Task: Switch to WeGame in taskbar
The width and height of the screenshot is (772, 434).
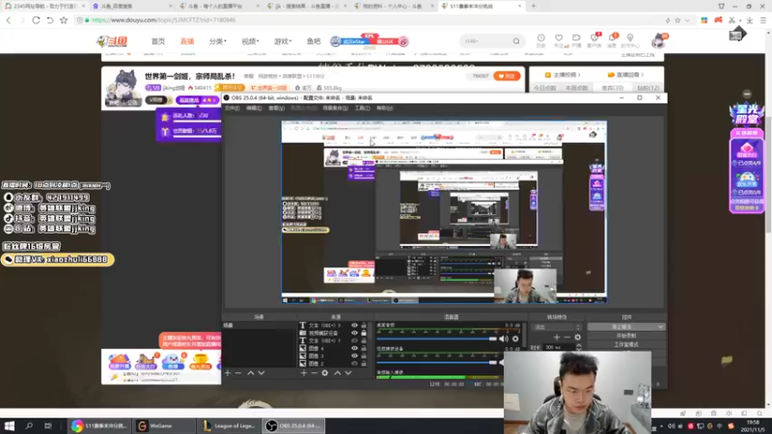Action: pyautogui.click(x=162, y=425)
